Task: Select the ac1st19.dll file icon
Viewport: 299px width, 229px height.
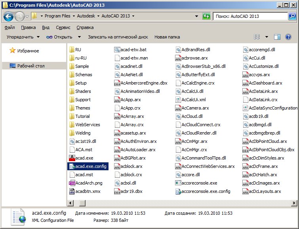Action: [72, 141]
